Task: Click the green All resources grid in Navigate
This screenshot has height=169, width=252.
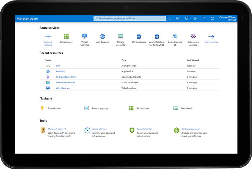Action: (131, 108)
